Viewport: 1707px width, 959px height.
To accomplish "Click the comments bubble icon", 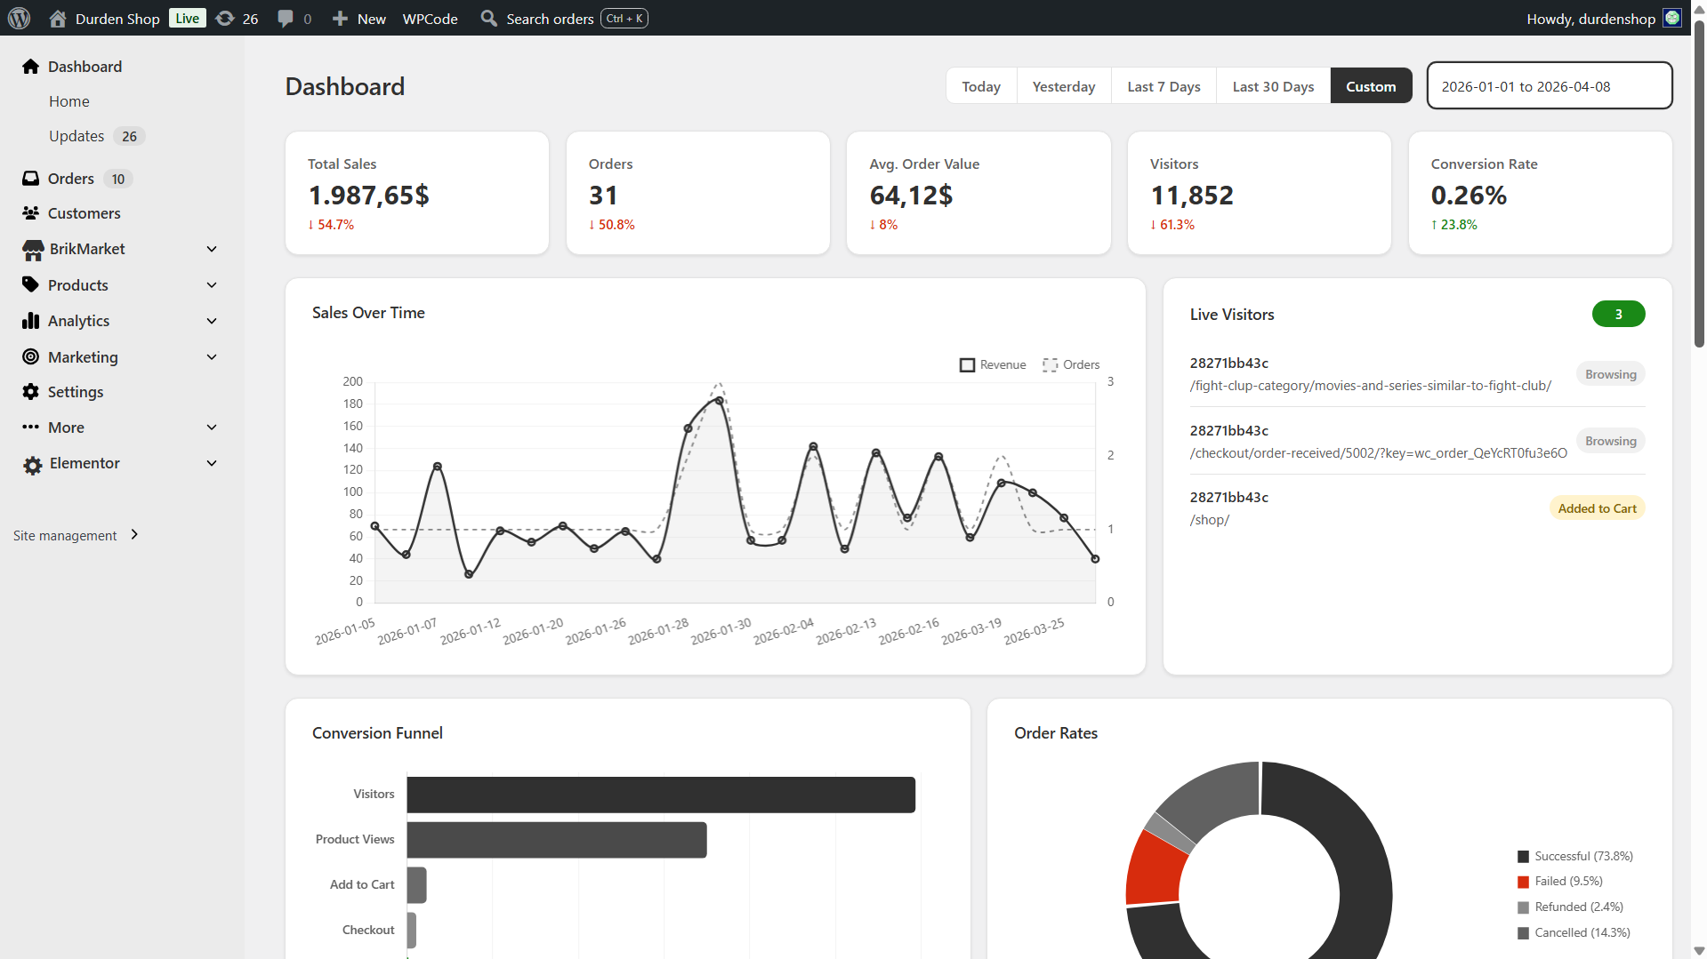I will click(286, 19).
